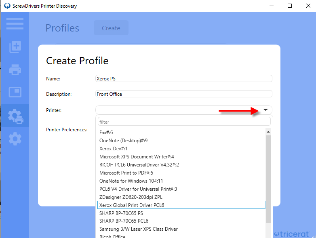
Task: Open the hamburger menu in the sidebar
Action: pyautogui.click(x=15, y=23)
